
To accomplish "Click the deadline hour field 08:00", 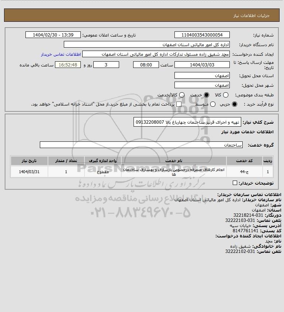I will click(x=146, y=65).
